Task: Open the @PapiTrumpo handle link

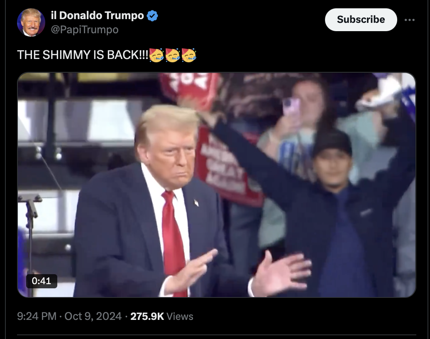Action: click(x=85, y=29)
